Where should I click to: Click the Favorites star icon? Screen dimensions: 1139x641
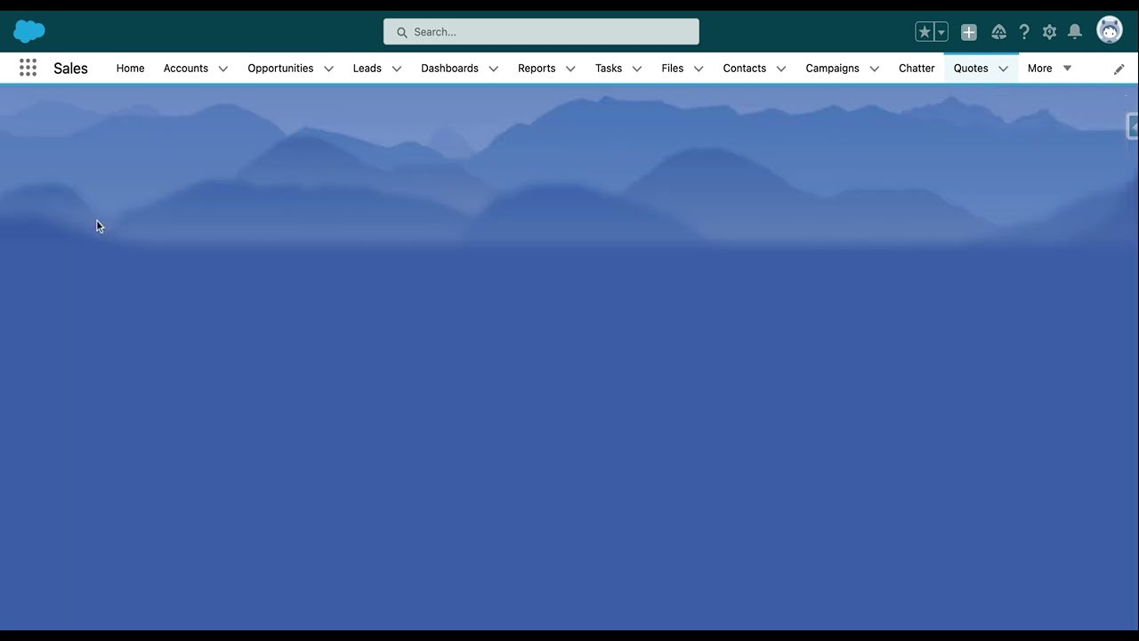(x=925, y=32)
